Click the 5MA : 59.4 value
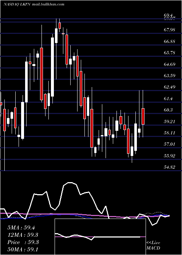The image size is (182, 255). (x=21, y=228)
